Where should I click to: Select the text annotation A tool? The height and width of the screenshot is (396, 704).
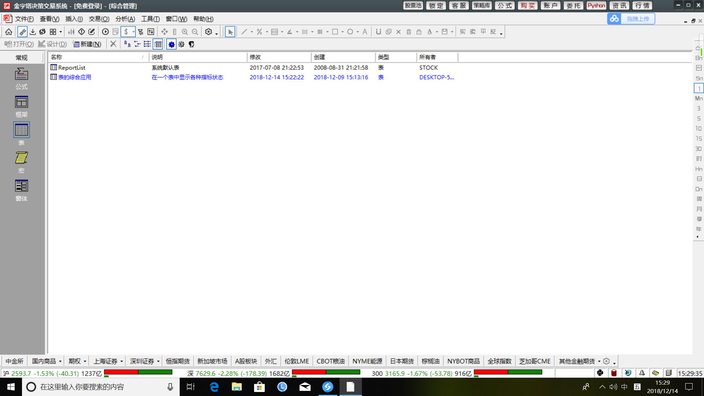365,32
